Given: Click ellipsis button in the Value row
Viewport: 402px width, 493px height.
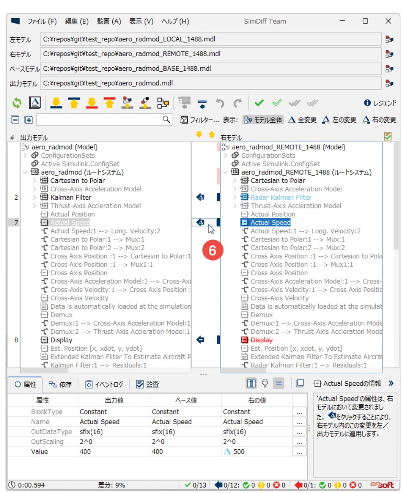Looking at the screenshot, I should 299,452.
